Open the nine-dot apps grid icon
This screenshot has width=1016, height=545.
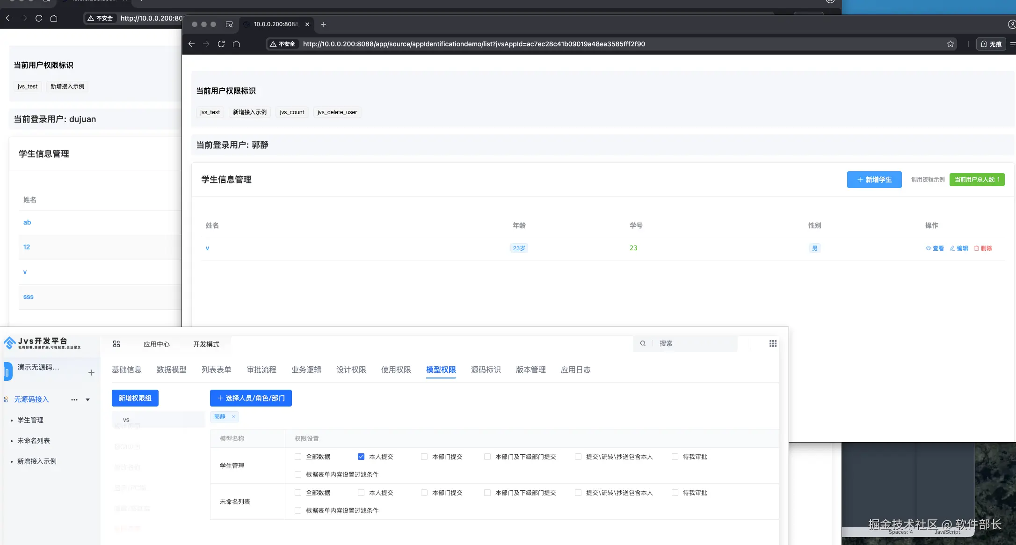tap(773, 344)
